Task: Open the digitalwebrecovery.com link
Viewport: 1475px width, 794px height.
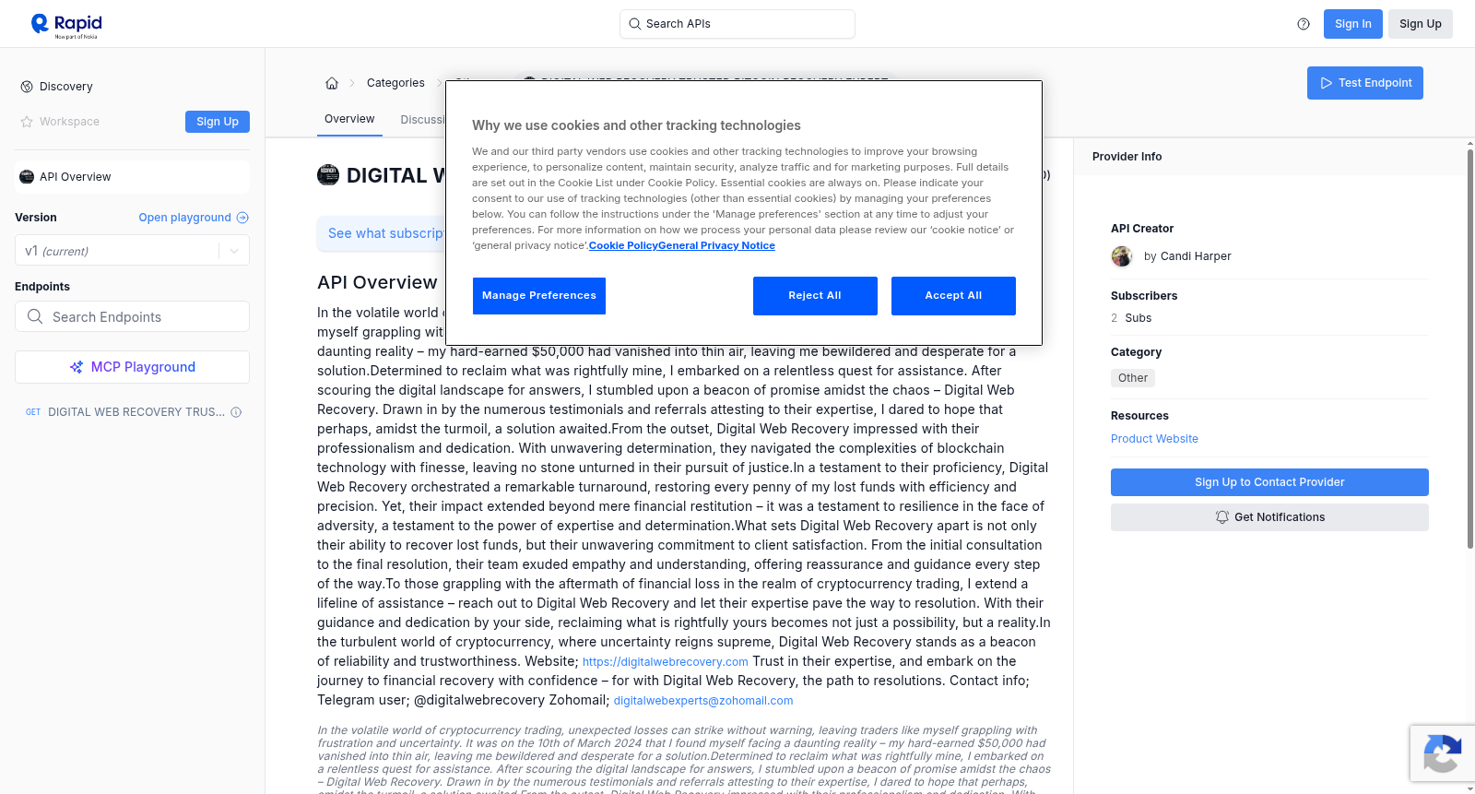Action: (666, 662)
